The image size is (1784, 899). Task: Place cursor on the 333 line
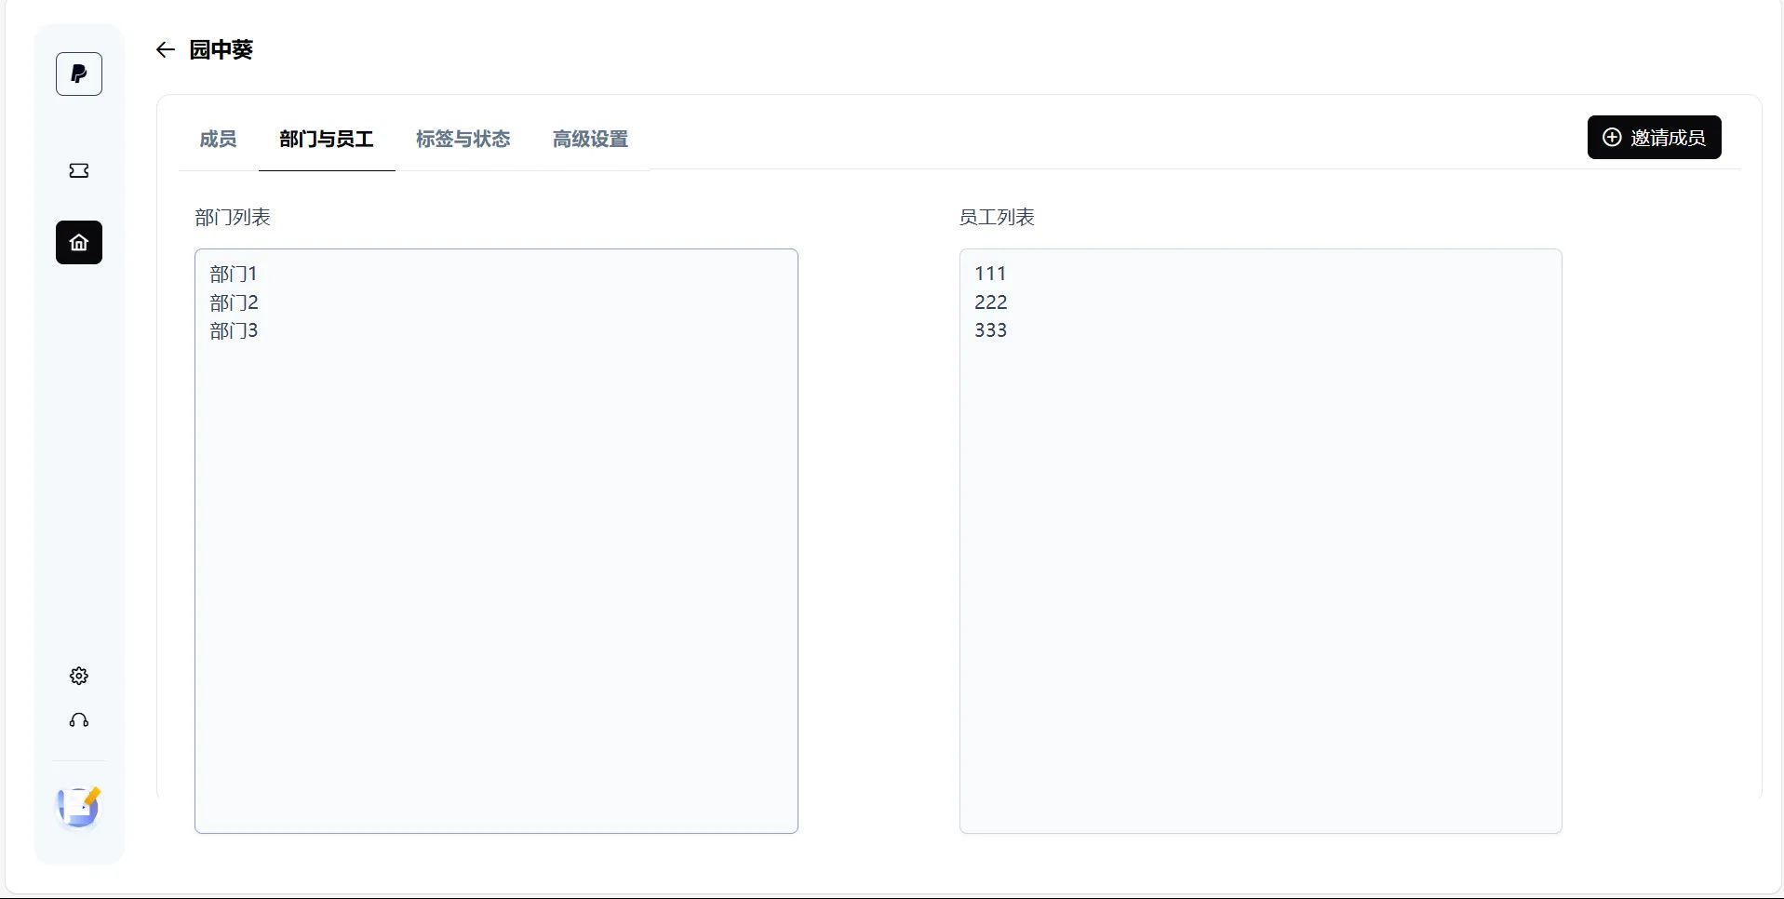[x=991, y=330]
